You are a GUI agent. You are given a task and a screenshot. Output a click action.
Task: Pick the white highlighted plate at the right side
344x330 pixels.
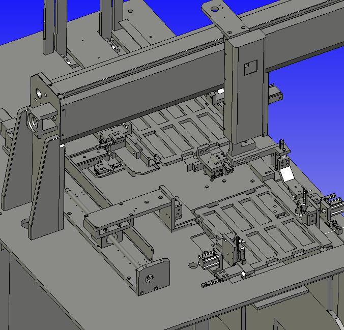pyautogui.click(x=286, y=174)
